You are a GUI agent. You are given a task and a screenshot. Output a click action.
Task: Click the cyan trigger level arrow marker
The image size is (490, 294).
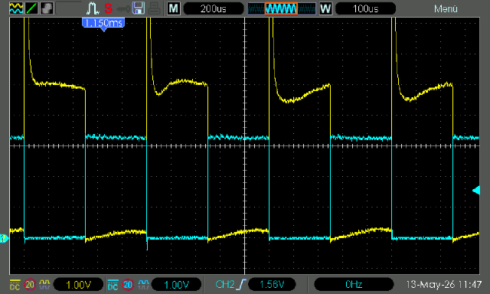tap(476, 191)
